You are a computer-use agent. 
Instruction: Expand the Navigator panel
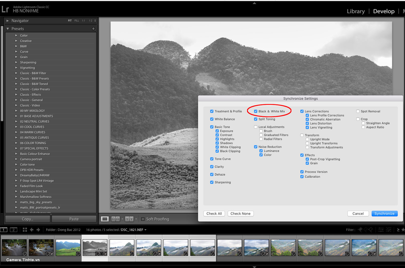8,21
